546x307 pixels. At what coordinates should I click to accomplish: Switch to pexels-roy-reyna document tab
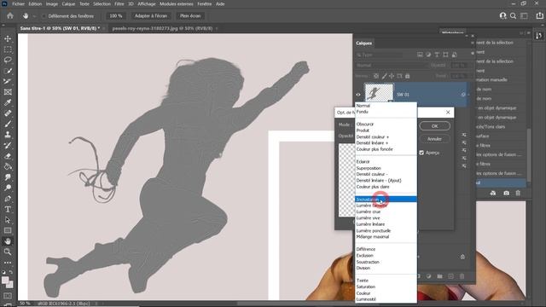162,28
